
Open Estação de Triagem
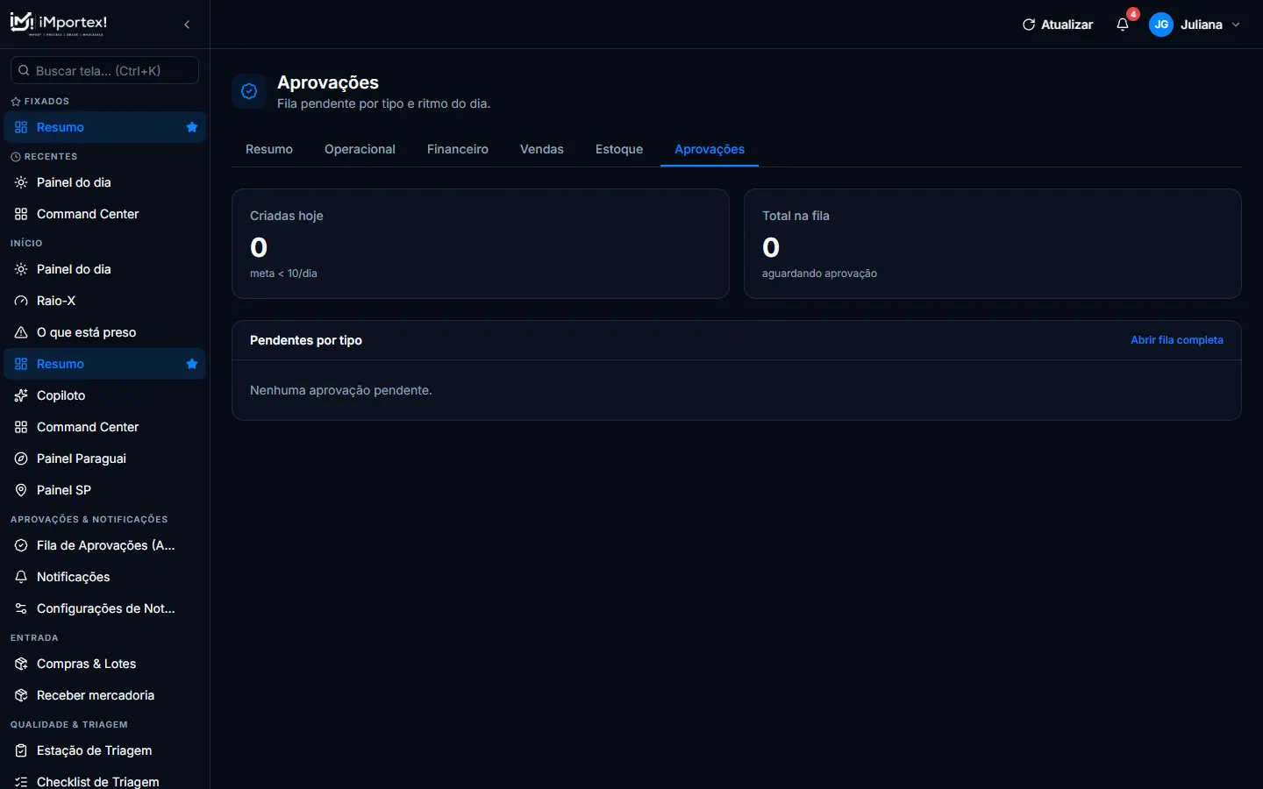point(104,750)
